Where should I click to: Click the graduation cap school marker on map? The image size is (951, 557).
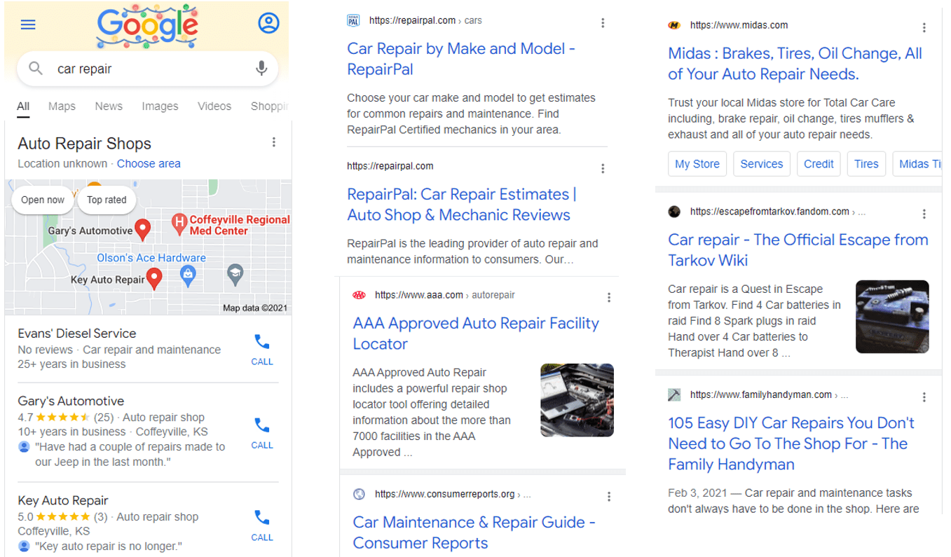pos(235,275)
